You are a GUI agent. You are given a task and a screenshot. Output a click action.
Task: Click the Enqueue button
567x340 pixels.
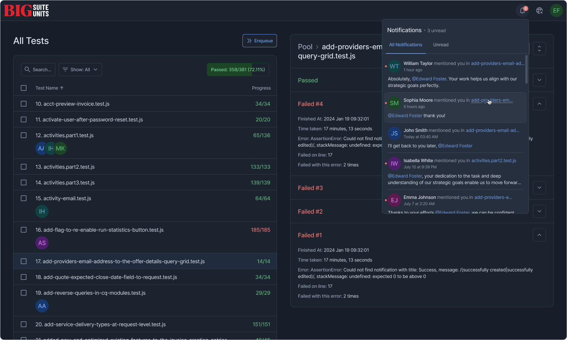(260, 41)
